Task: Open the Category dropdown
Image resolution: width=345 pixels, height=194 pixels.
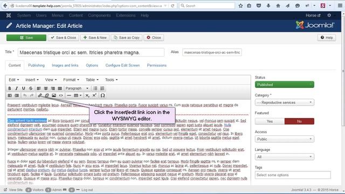Action: click(285, 102)
